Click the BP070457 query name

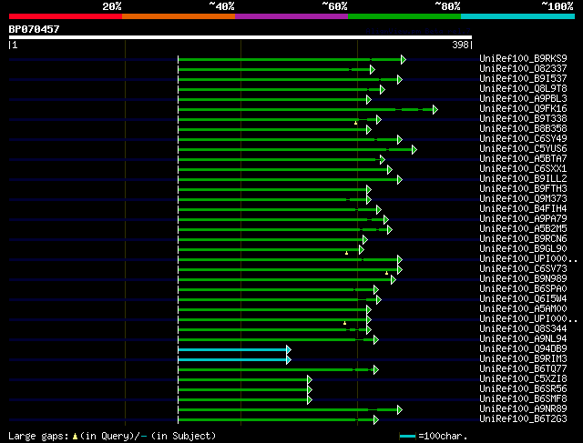(35, 29)
